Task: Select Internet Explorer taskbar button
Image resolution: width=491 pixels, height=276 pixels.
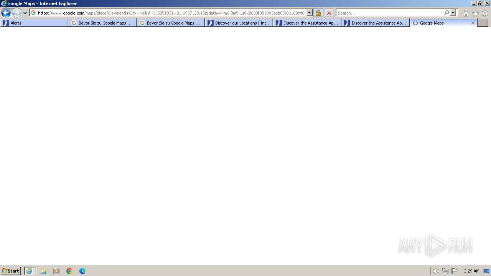Action: [30, 271]
